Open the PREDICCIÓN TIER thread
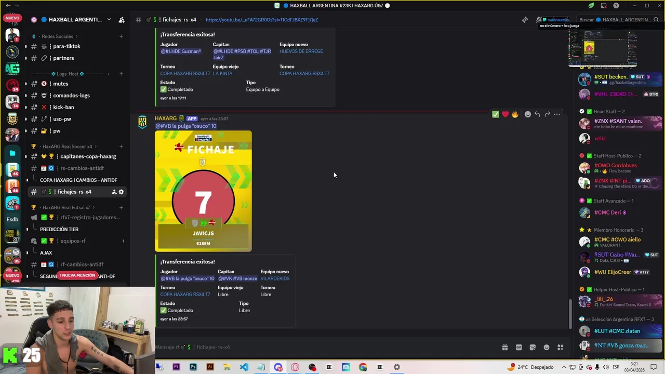Viewport: 665px width, 374px height. pos(59,229)
